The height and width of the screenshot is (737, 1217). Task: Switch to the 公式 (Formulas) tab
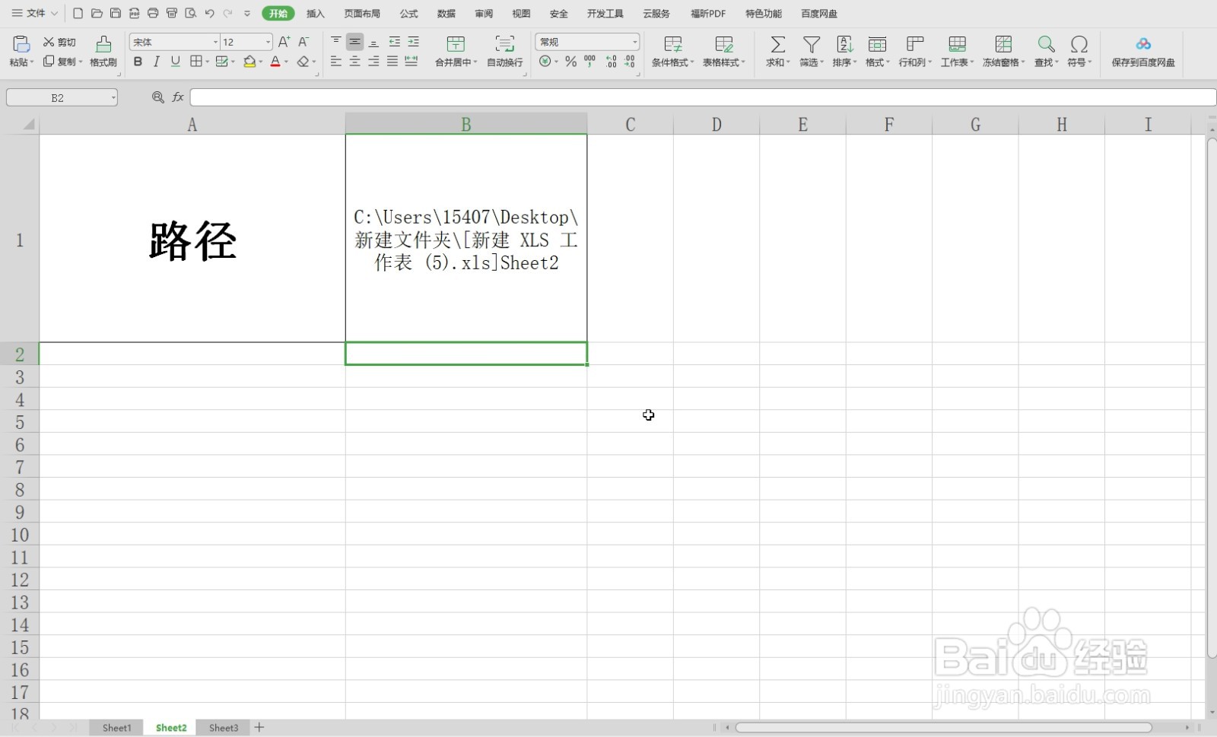[x=408, y=14]
